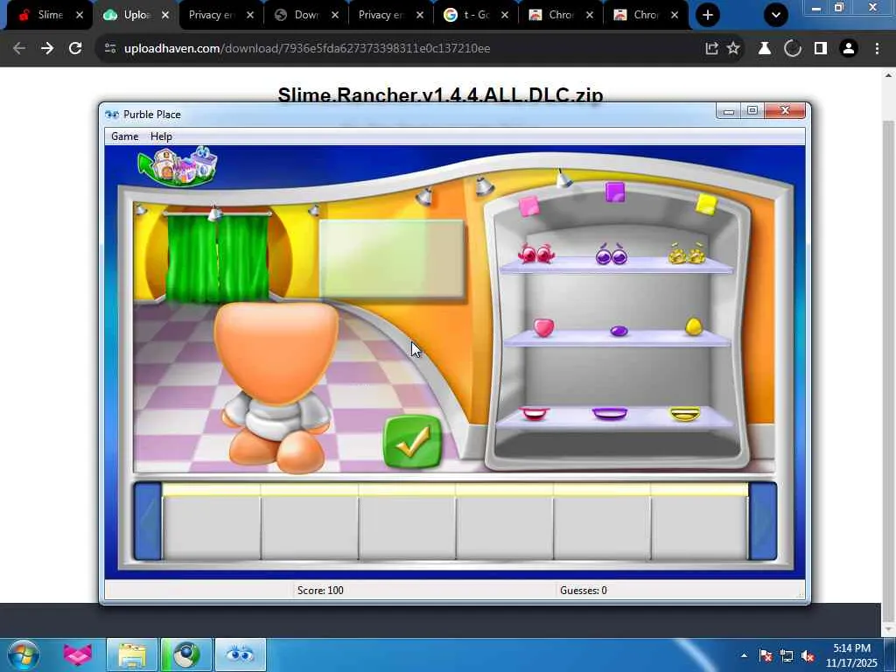Click the pink color tag above shelf

[x=528, y=206]
